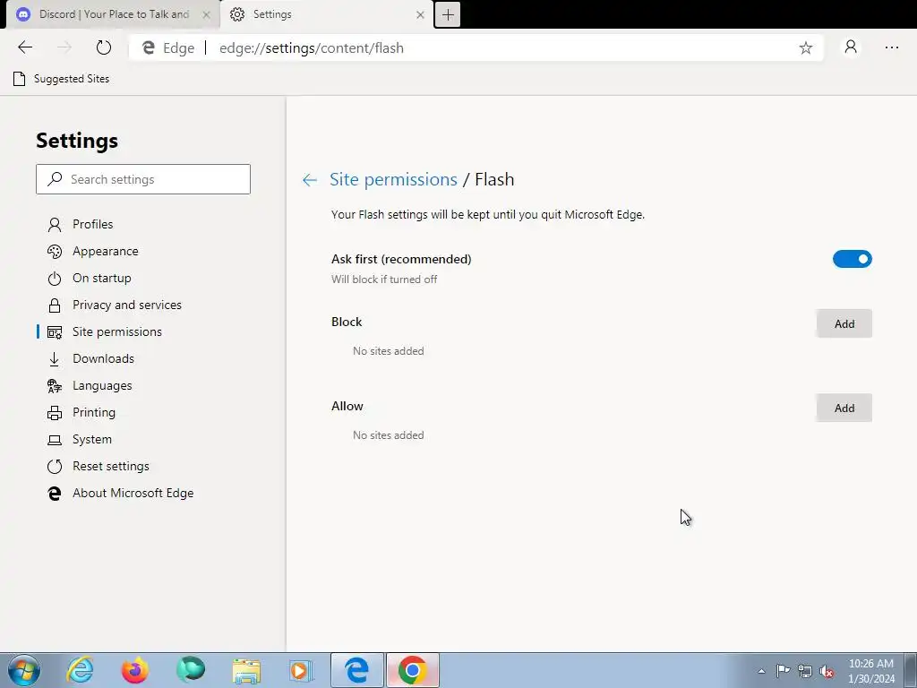Open Languages settings section

click(x=102, y=385)
